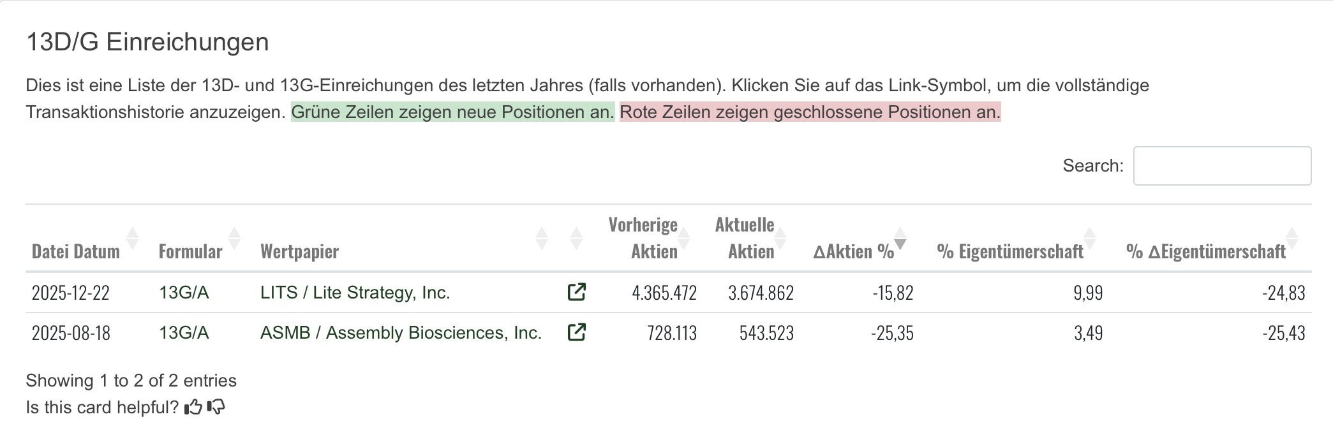Sort by % ΔEigentümerschaft column arrows

[x=1292, y=238]
